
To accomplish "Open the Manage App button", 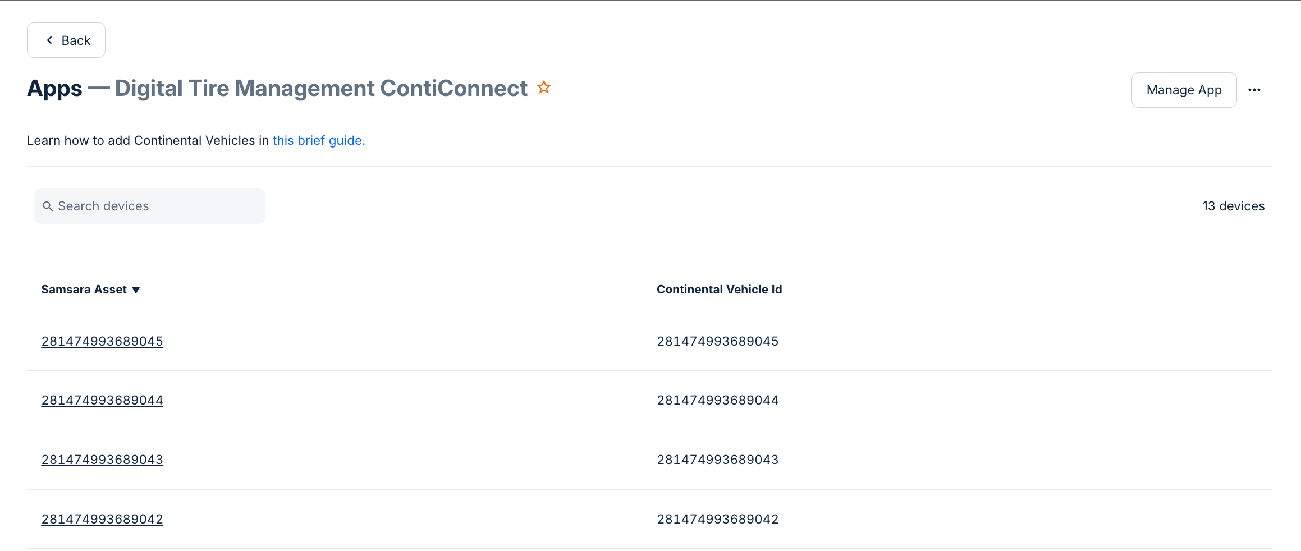I will (x=1184, y=90).
